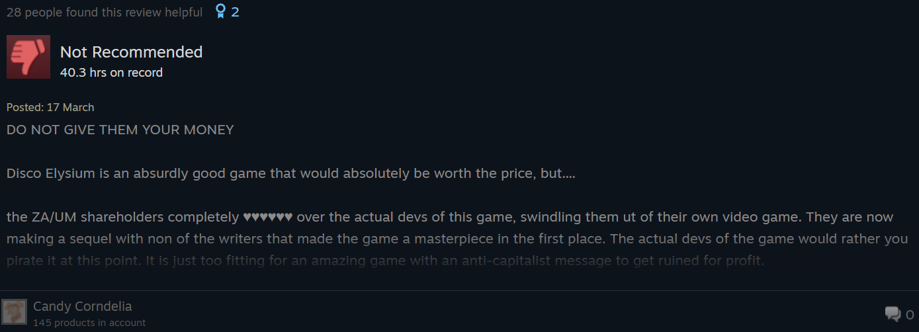
Task: Expand the review via the faded last line
Action: click(385, 261)
